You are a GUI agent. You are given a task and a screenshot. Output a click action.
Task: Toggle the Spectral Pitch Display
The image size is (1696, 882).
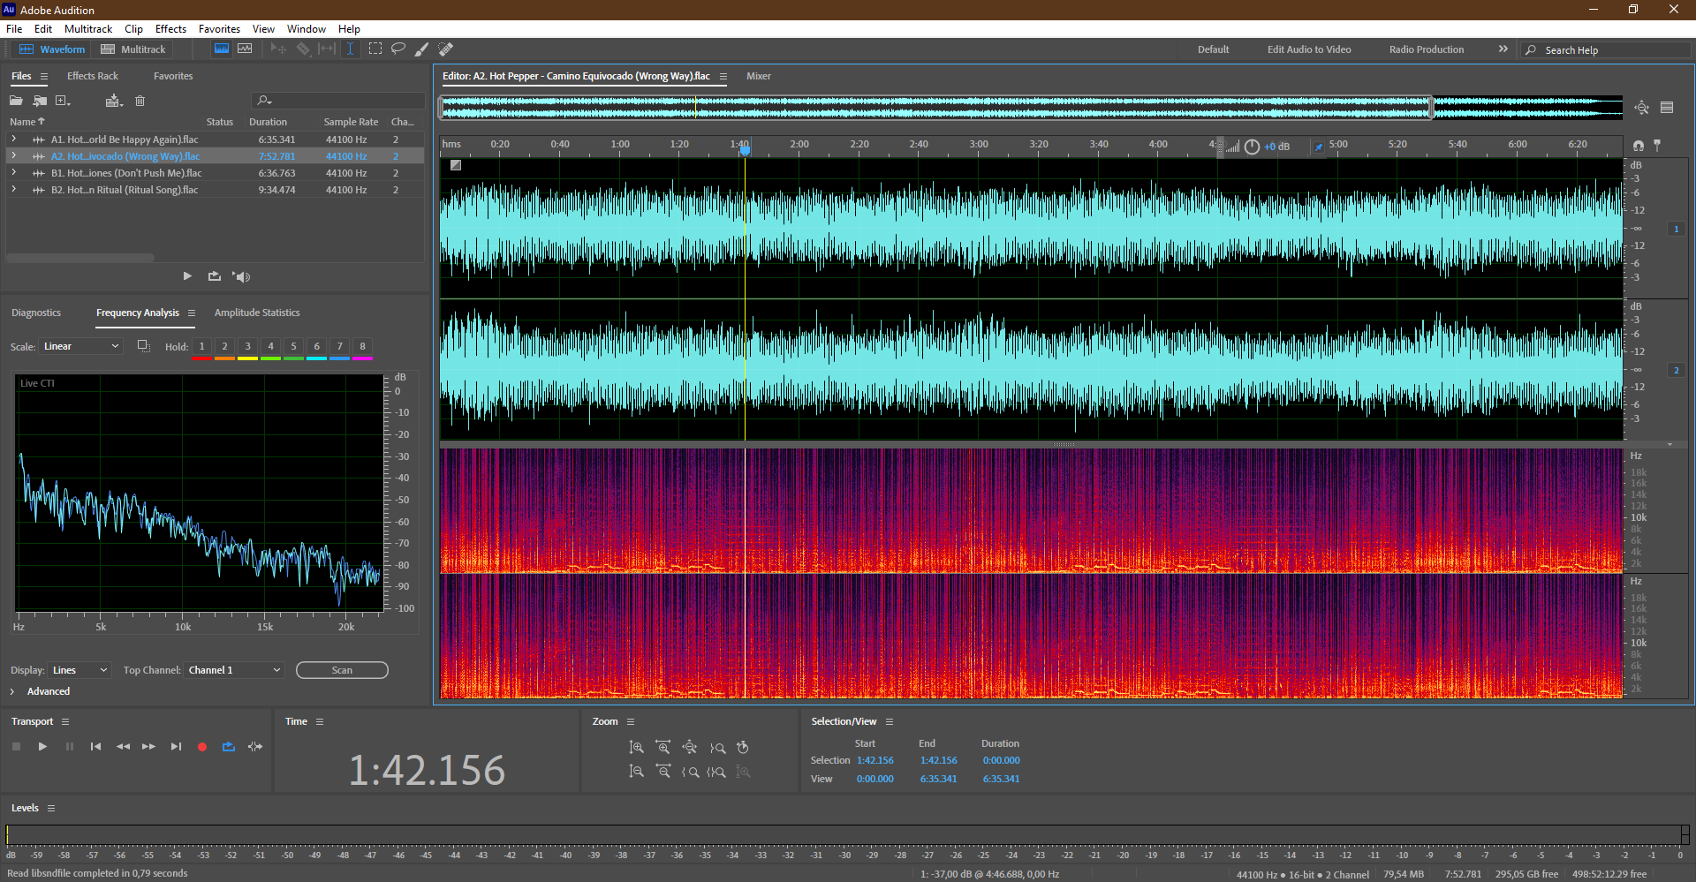[x=245, y=49]
